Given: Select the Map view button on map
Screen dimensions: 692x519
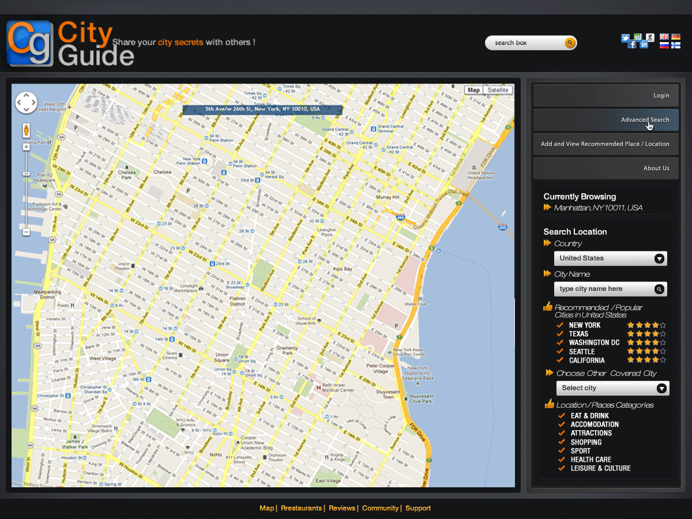Looking at the screenshot, I should tap(473, 90).
